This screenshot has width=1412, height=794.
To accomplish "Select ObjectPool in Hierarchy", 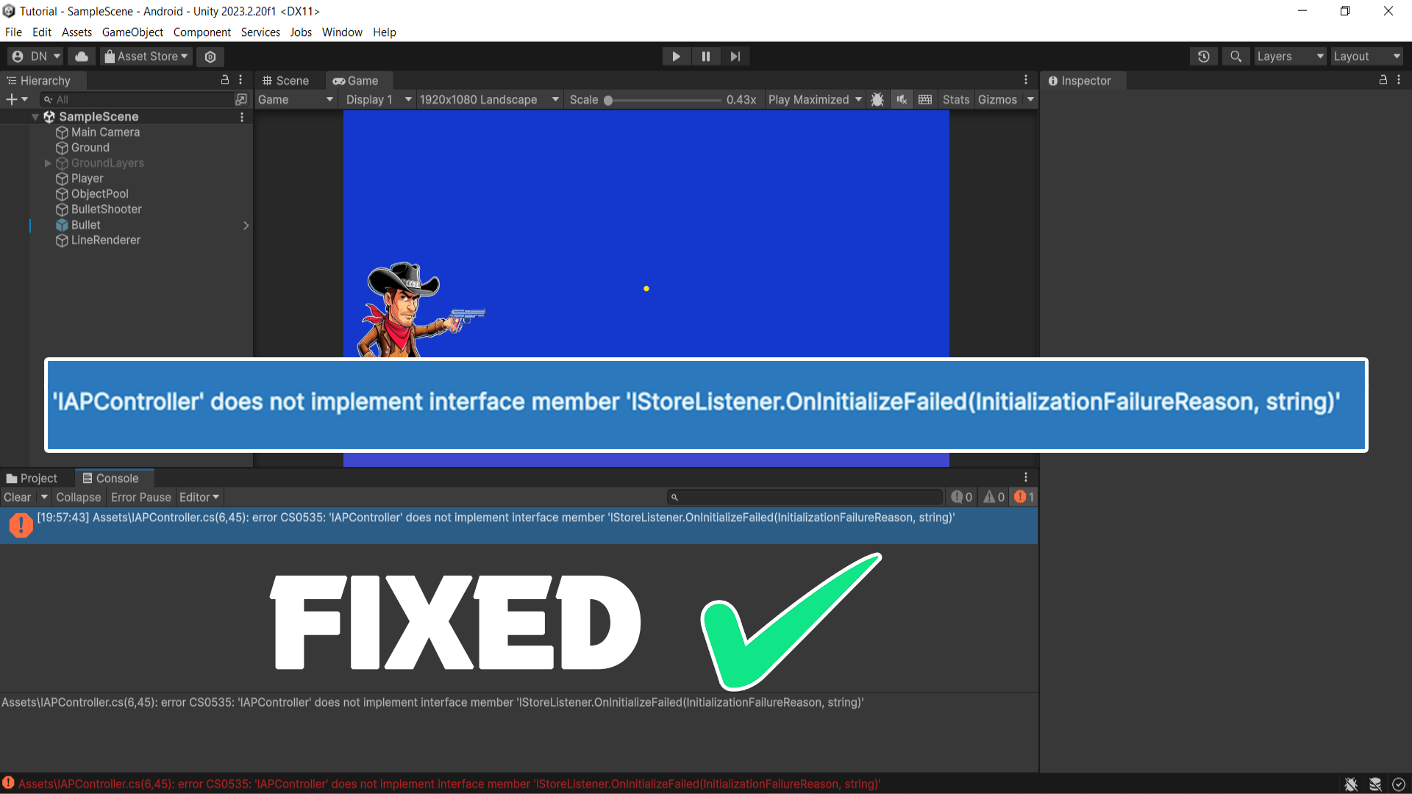I will coord(100,194).
